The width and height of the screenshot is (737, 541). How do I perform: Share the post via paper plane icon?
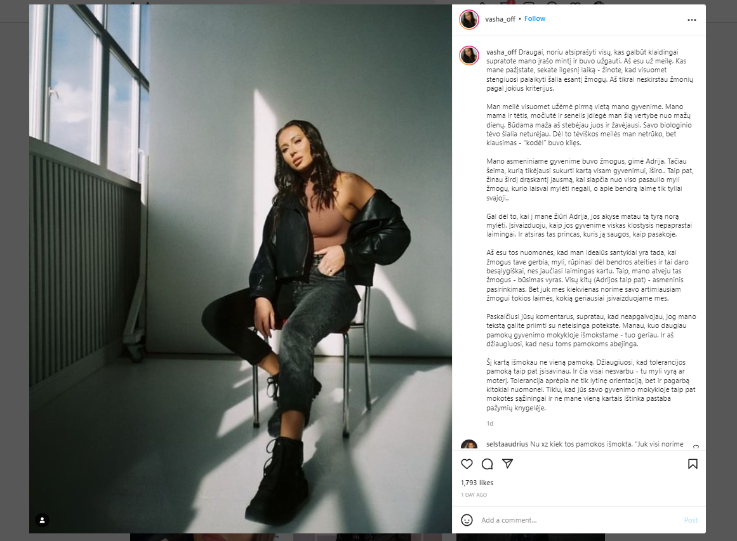[508, 464]
